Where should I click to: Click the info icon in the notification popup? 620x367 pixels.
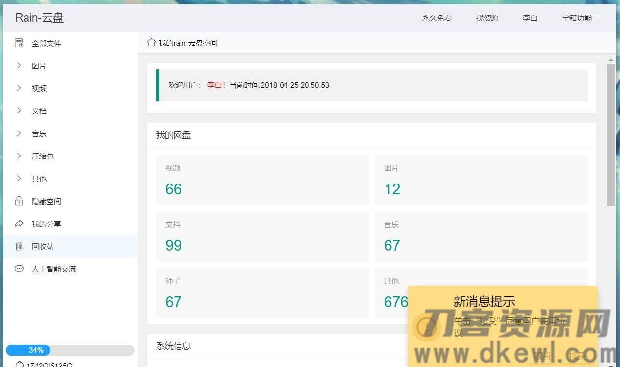(426, 327)
